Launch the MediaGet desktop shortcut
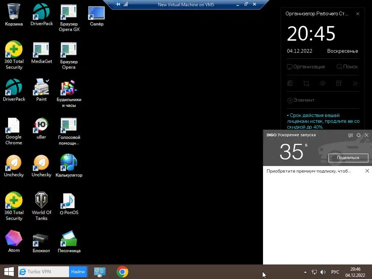 coord(41,52)
